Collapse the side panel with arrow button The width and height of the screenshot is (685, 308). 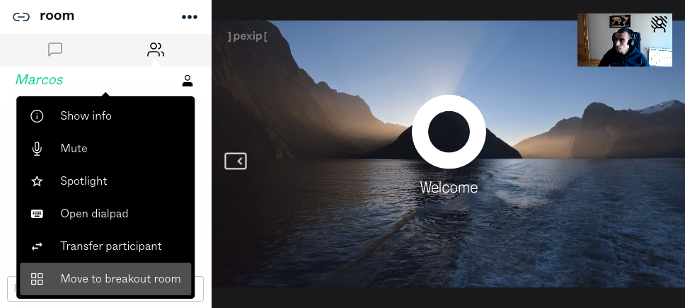pos(236,161)
